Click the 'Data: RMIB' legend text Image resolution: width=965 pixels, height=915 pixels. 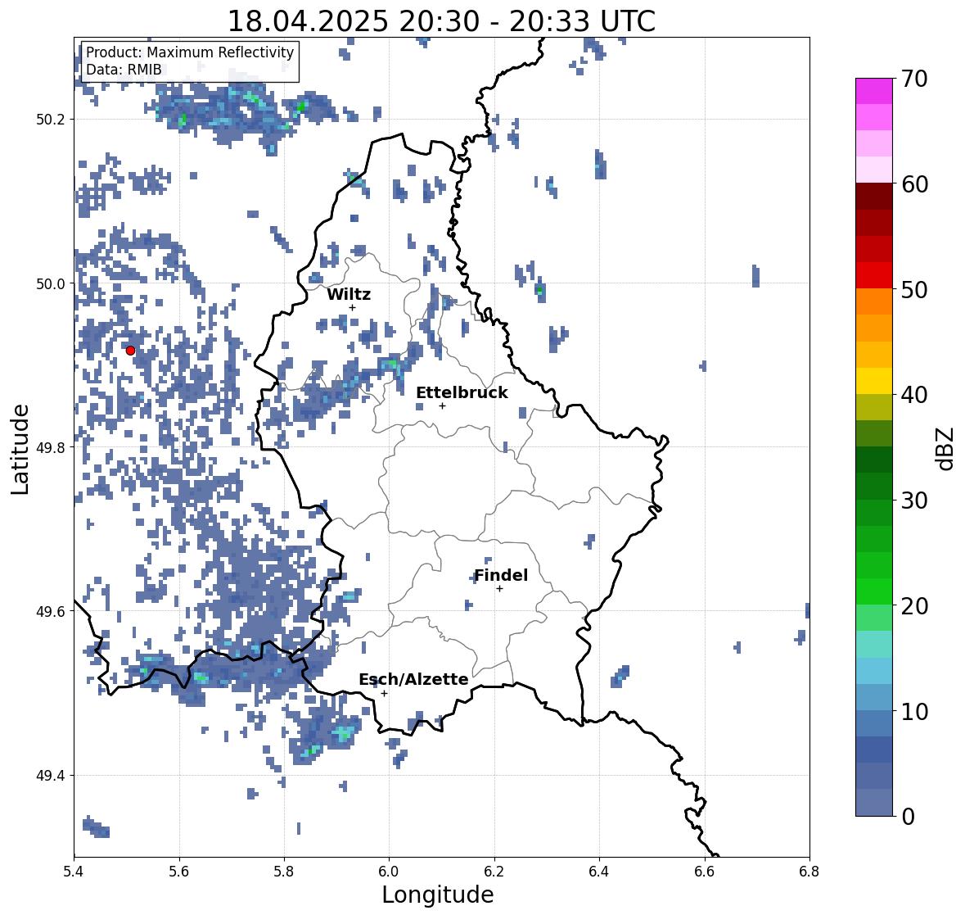tap(124, 70)
